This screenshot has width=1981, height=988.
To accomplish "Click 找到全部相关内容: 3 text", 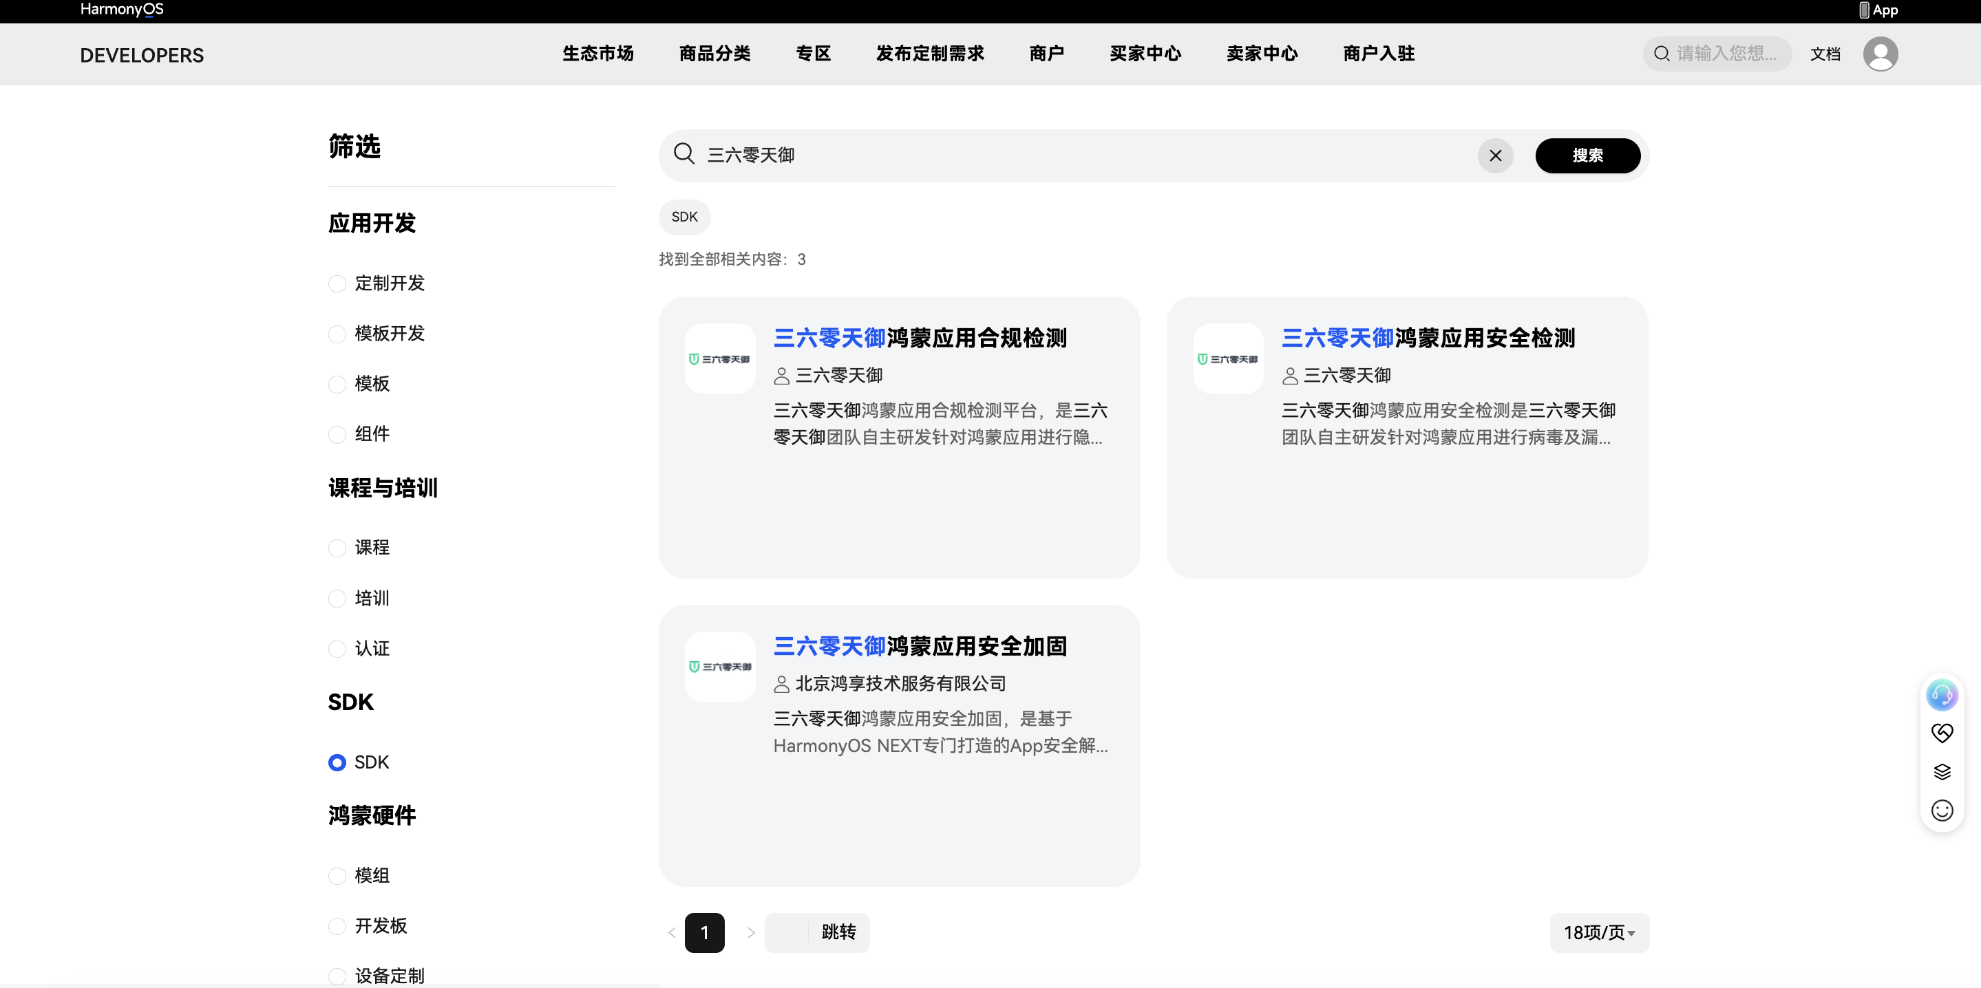I will point(732,259).
